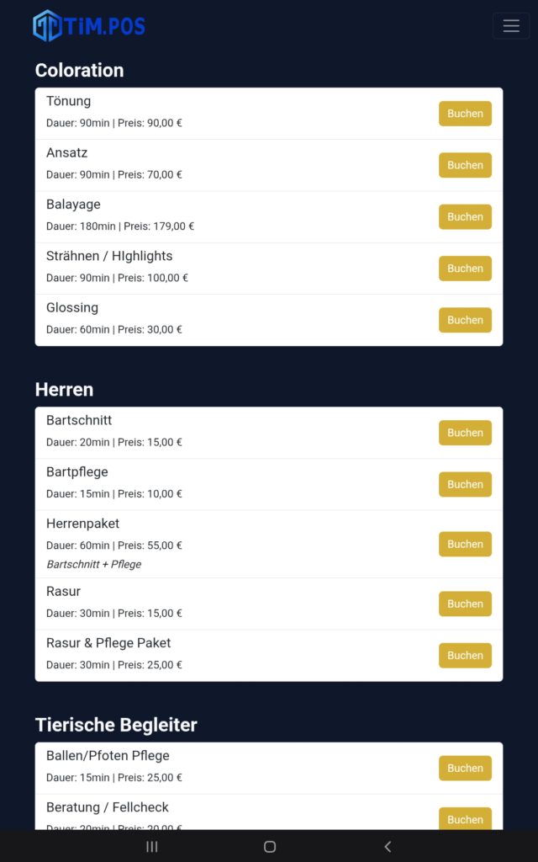Book Strähnen / Highlights service

pos(465,269)
